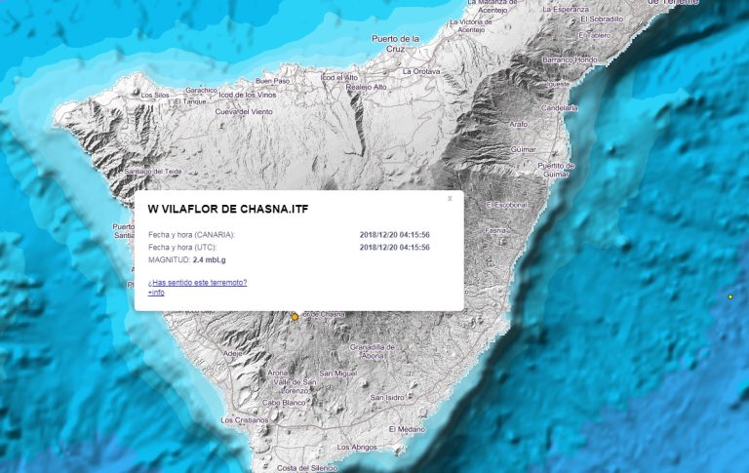The width and height of the screenshot is (749, 473).
Task: Click the 'Fecha y hora (UTC):' label
Action: (x=182, y=247)
